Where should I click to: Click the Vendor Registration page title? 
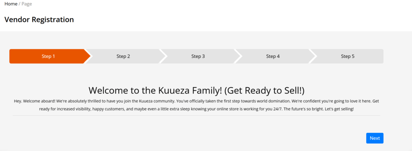(x=39, y=19)
